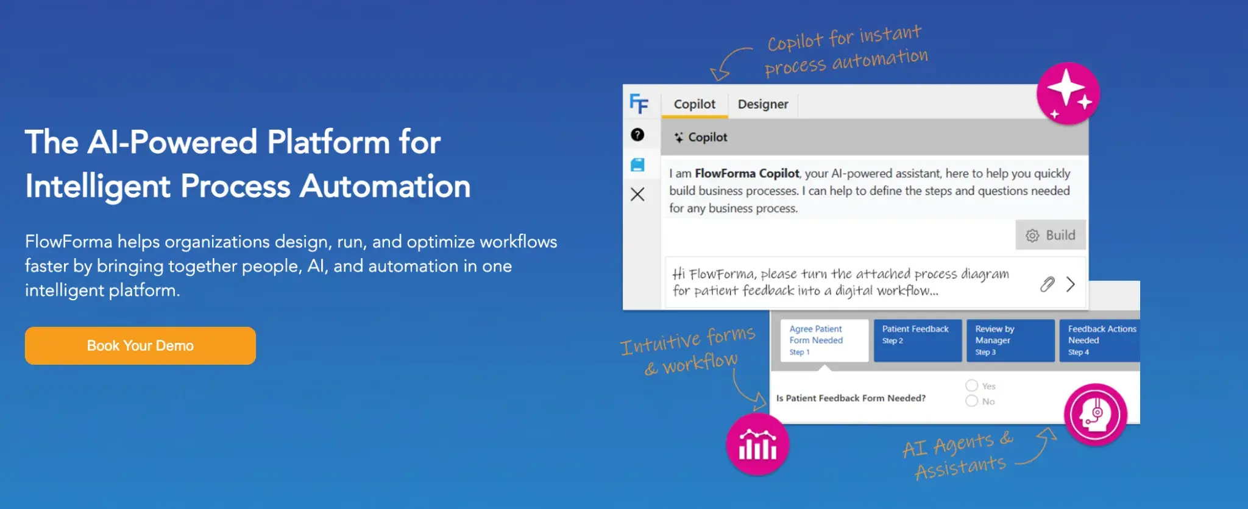Click the send arrow chevron icon

1071,284
